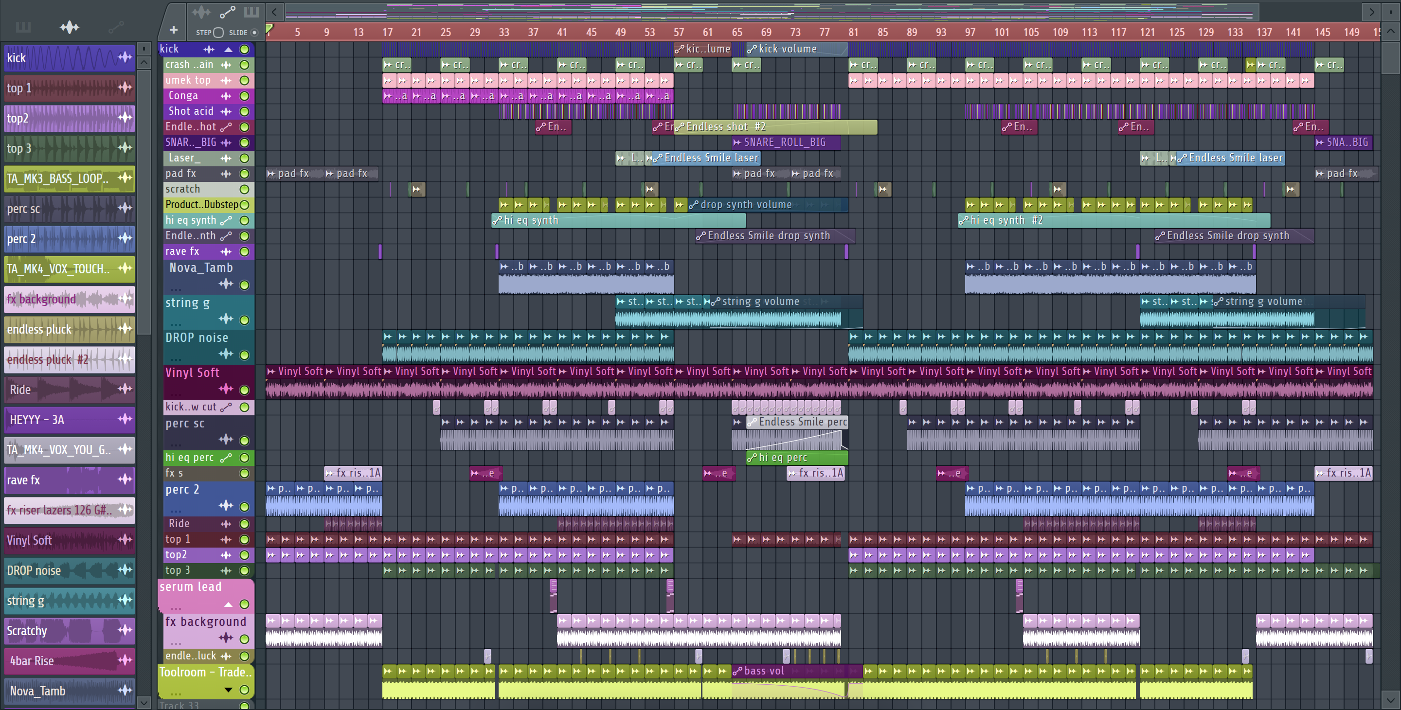The height and width of the screenshot is (710, 1401).
Task: Click the piano-roll filter icon in the picker panel
Action: tap(23, 27)
